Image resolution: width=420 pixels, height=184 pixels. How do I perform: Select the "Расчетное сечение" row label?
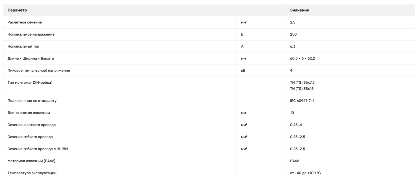pos(24,22)
